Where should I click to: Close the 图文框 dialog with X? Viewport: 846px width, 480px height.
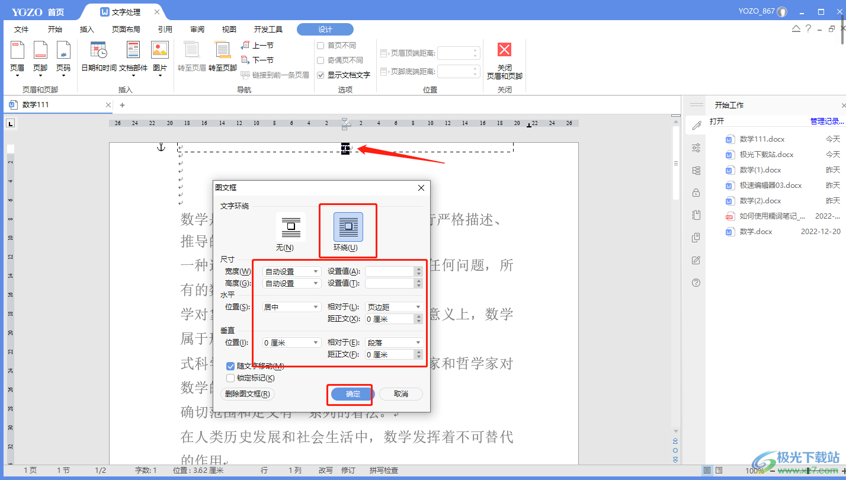click(x=421, y=187)
